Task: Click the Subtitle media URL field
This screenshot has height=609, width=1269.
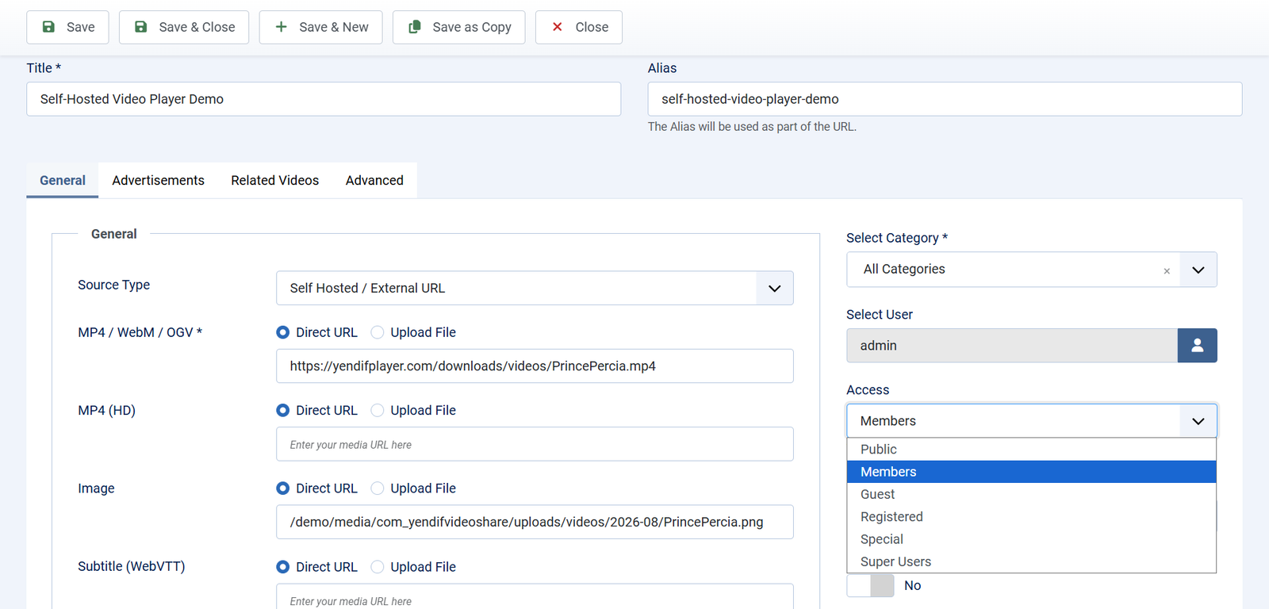Action: 535,597
